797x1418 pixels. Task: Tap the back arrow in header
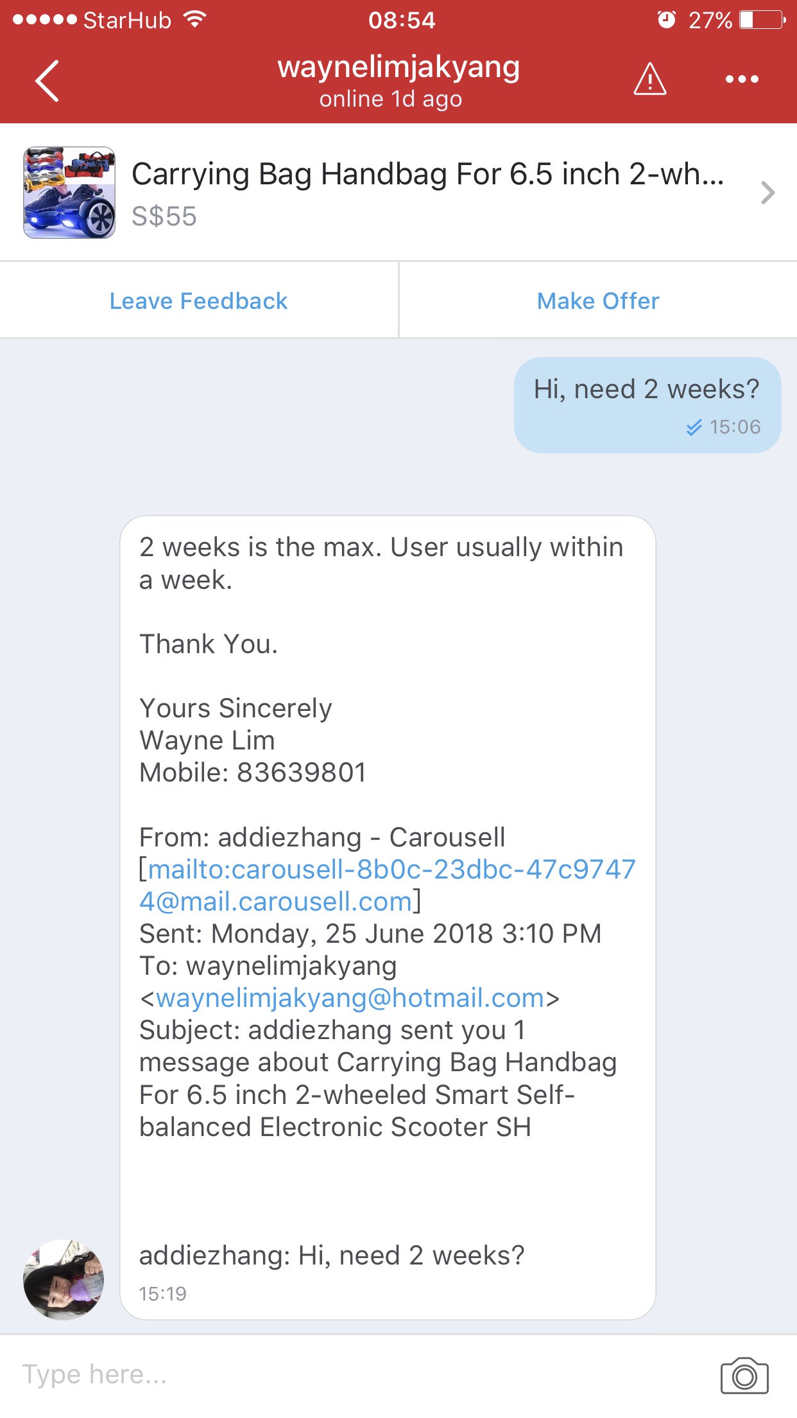47,81
